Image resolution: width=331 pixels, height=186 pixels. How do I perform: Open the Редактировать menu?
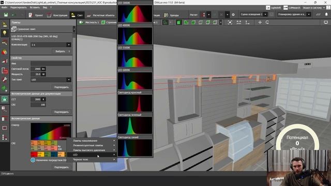19,7
